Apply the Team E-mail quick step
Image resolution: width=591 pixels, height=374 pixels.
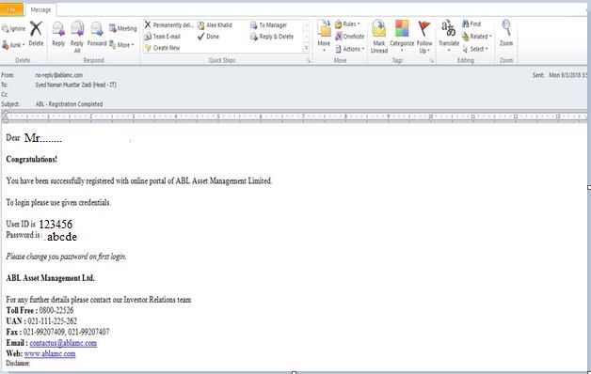pyautogui.click(x=163, y=37)
